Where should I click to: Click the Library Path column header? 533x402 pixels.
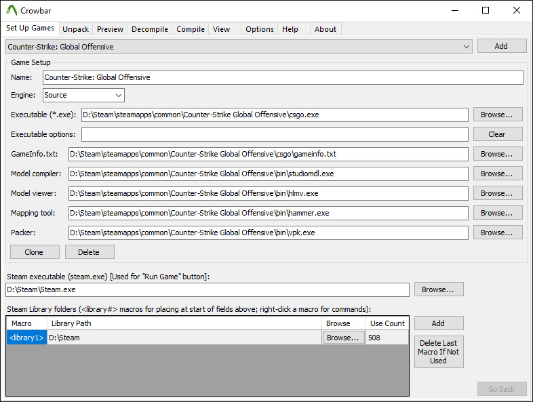click(184, 323)
